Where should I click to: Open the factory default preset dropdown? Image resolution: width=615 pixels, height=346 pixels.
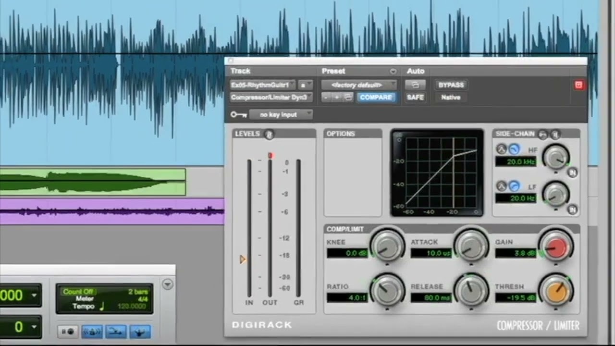pyautogui.click(x=359, y=85)
